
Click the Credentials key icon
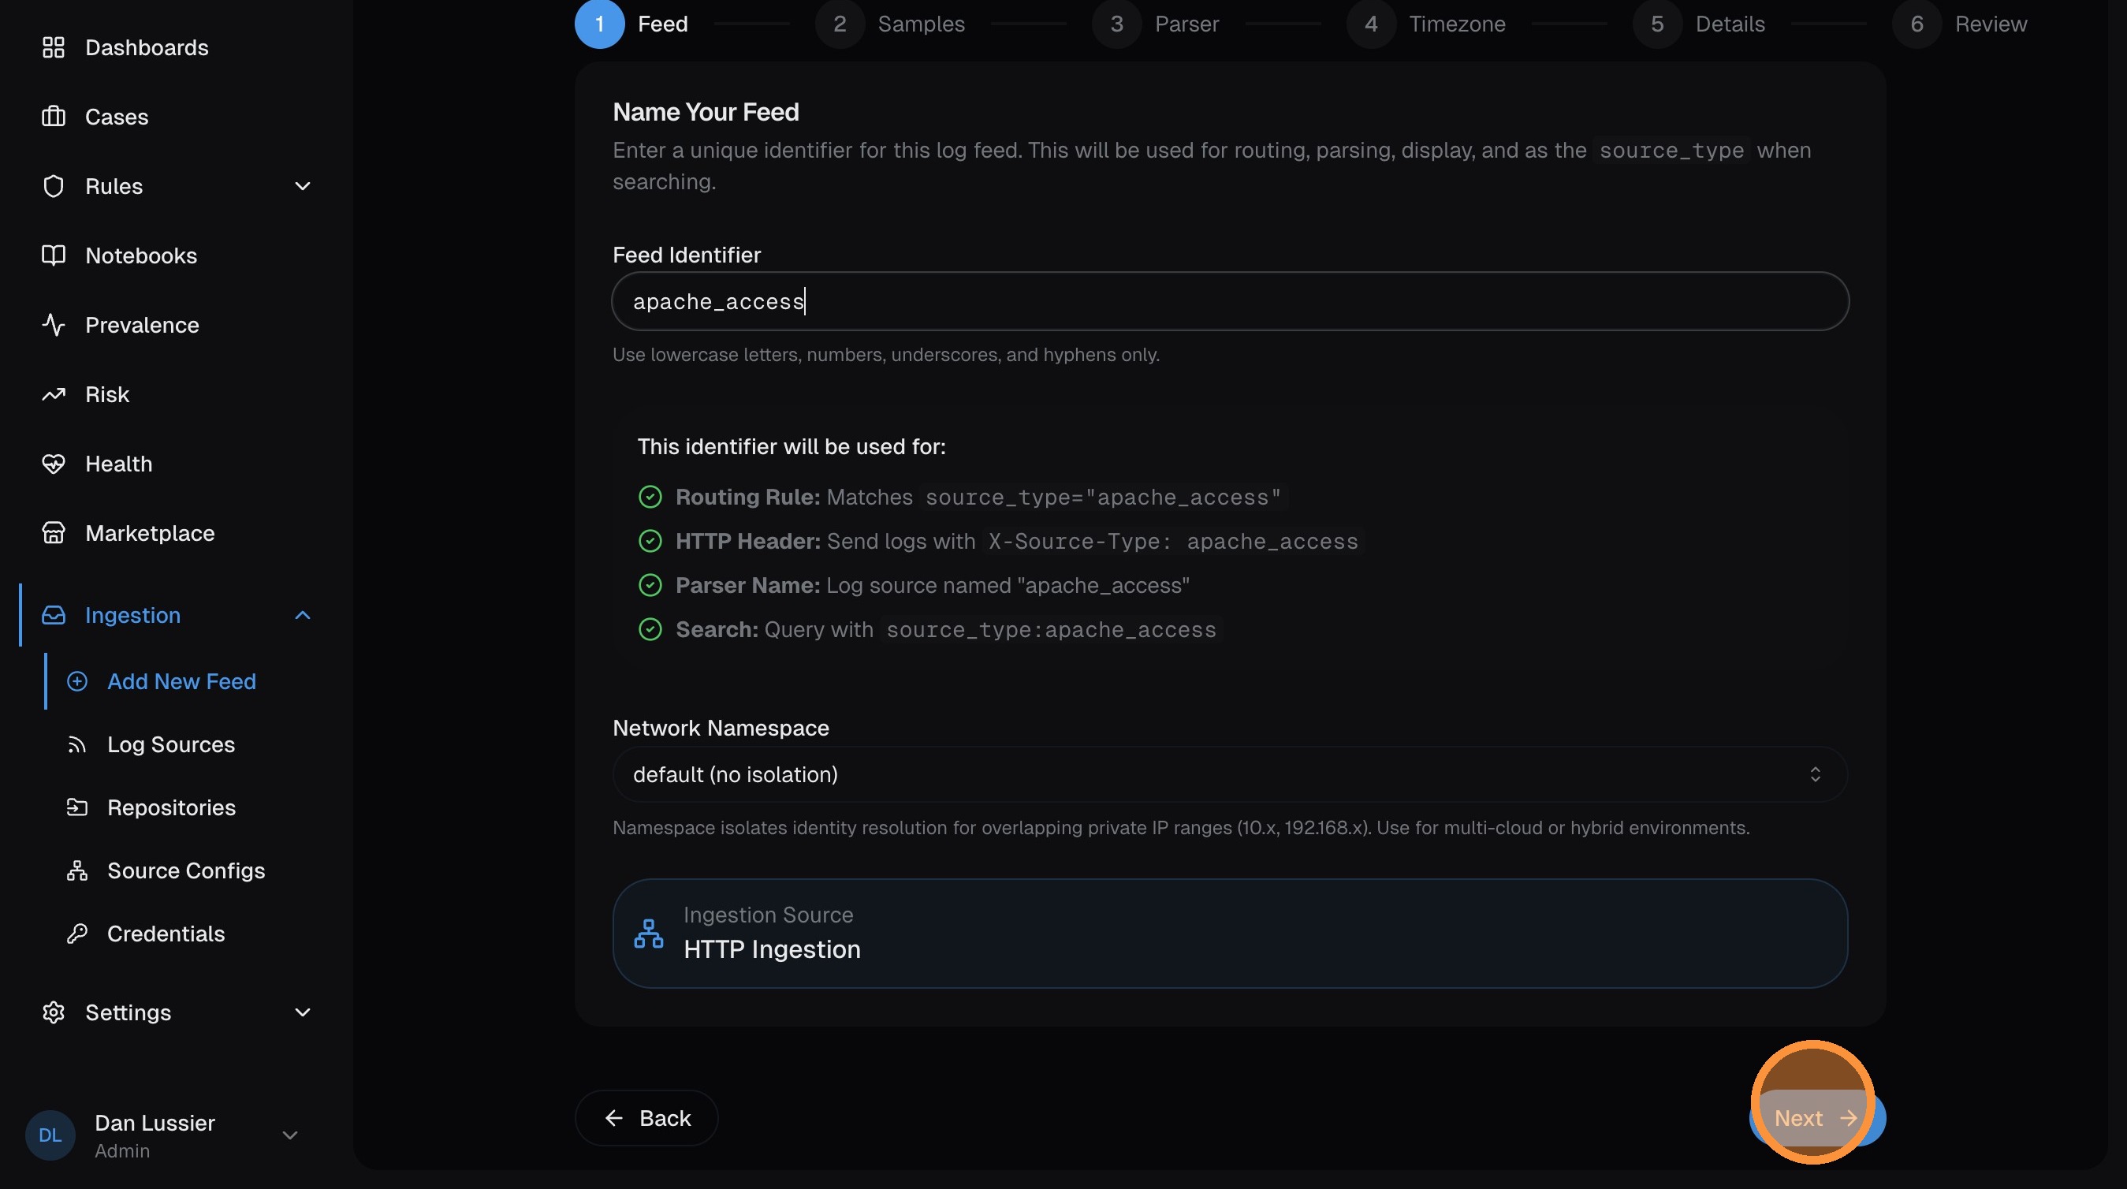76,934
